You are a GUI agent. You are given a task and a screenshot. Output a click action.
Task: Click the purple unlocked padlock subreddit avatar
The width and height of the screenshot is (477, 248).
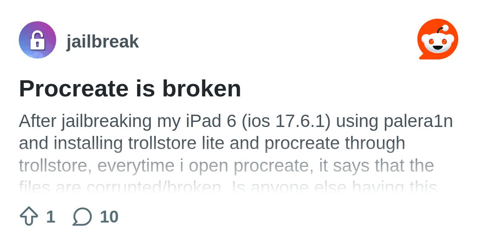(37, 40)
